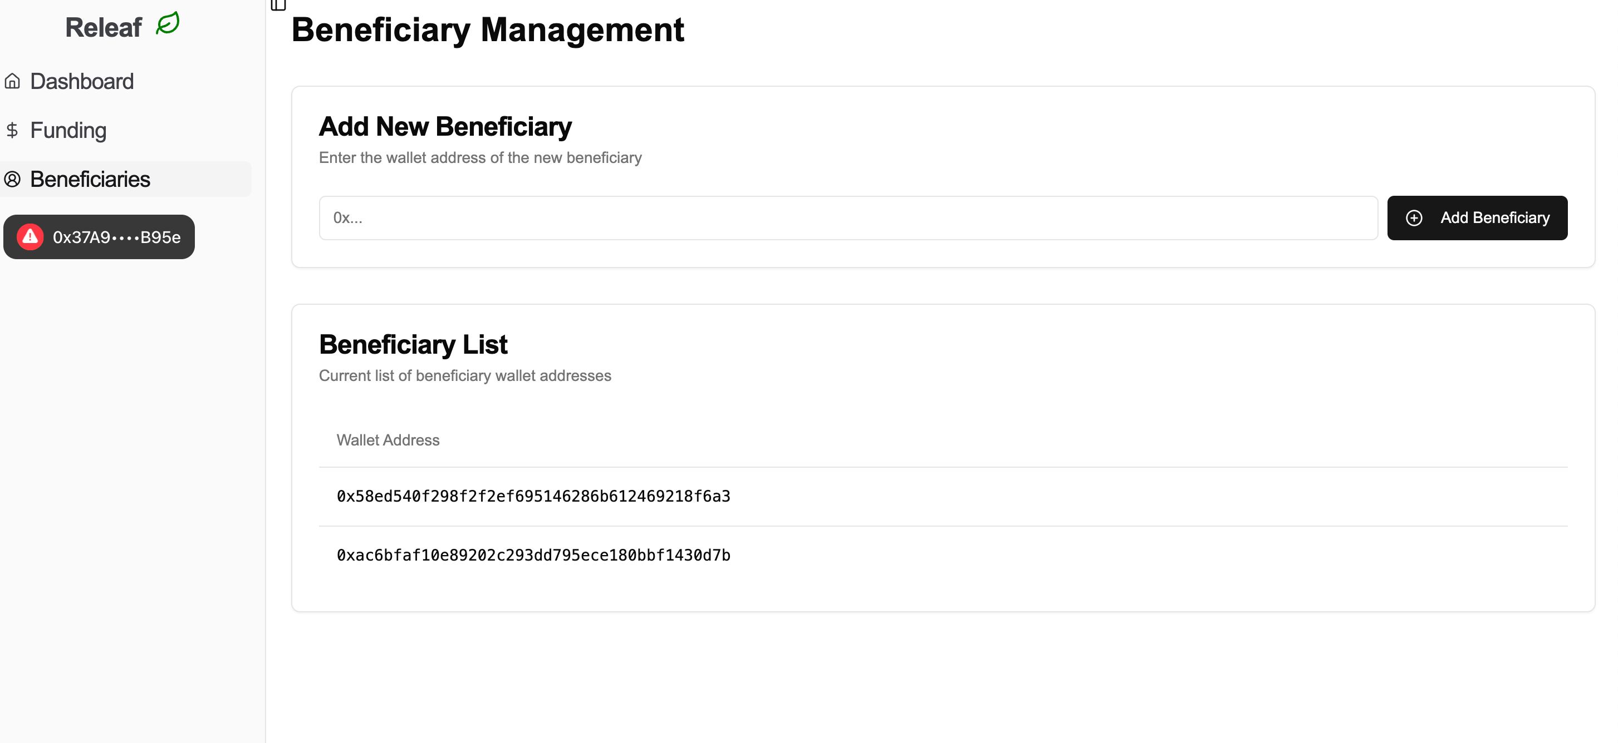Click the connected wallet 0x37A9····B95e icon
The height and width of the screenshot is (743, 1618).
[x=29, y=237]
